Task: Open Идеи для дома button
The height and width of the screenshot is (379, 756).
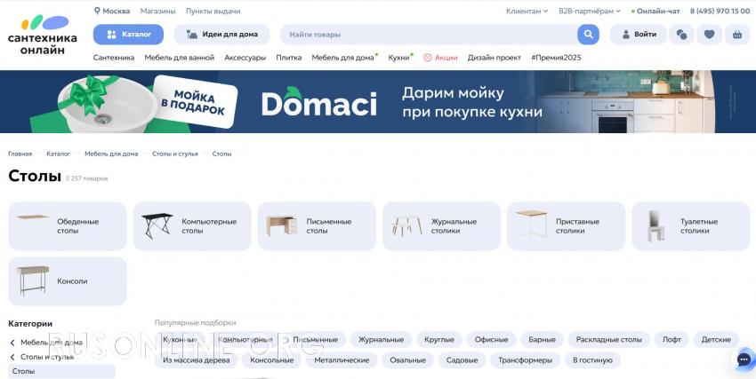Action: 221,35
